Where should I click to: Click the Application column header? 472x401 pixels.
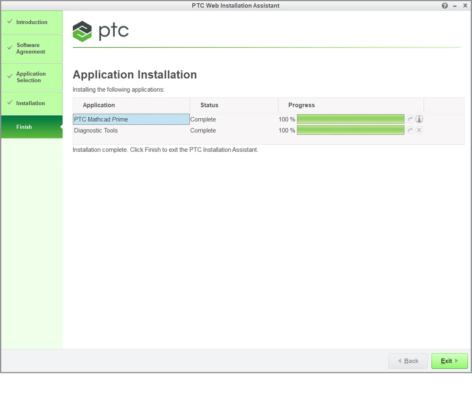(131, 105)
